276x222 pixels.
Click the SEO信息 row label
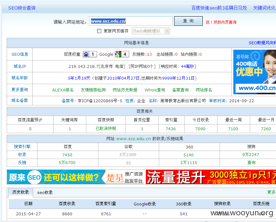20,54
